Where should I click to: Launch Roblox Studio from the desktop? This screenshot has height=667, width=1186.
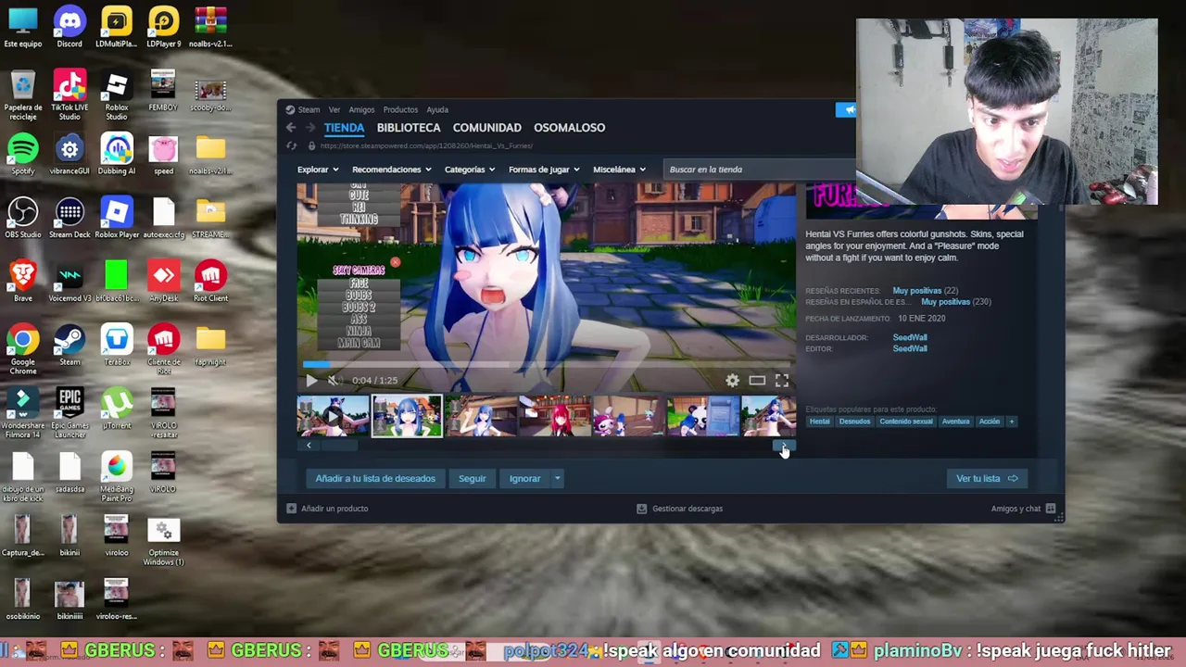(116, 95)
